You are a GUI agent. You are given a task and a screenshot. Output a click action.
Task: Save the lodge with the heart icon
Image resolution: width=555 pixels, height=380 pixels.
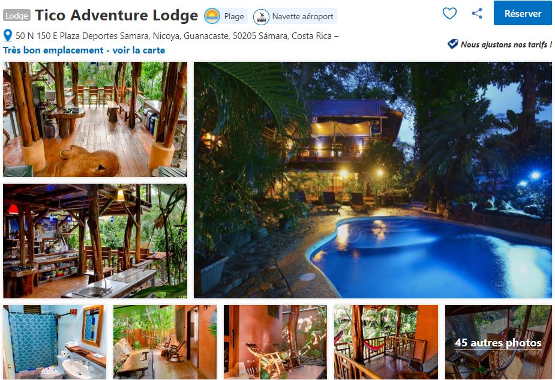click(449, 13)
